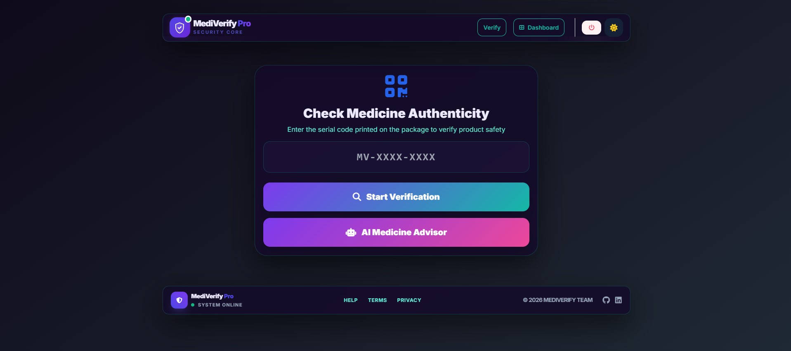This screenshot has height=351, width=791.
Task: Focus the MV-XXXX-XXXX serial code field
Action: pyautogui.click(x=396, y=157)
